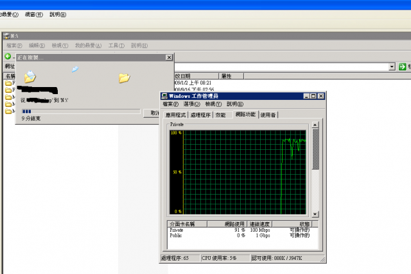
Task: Select the Private adapter row
Action: pyautogui.click(x=243, y=230)
